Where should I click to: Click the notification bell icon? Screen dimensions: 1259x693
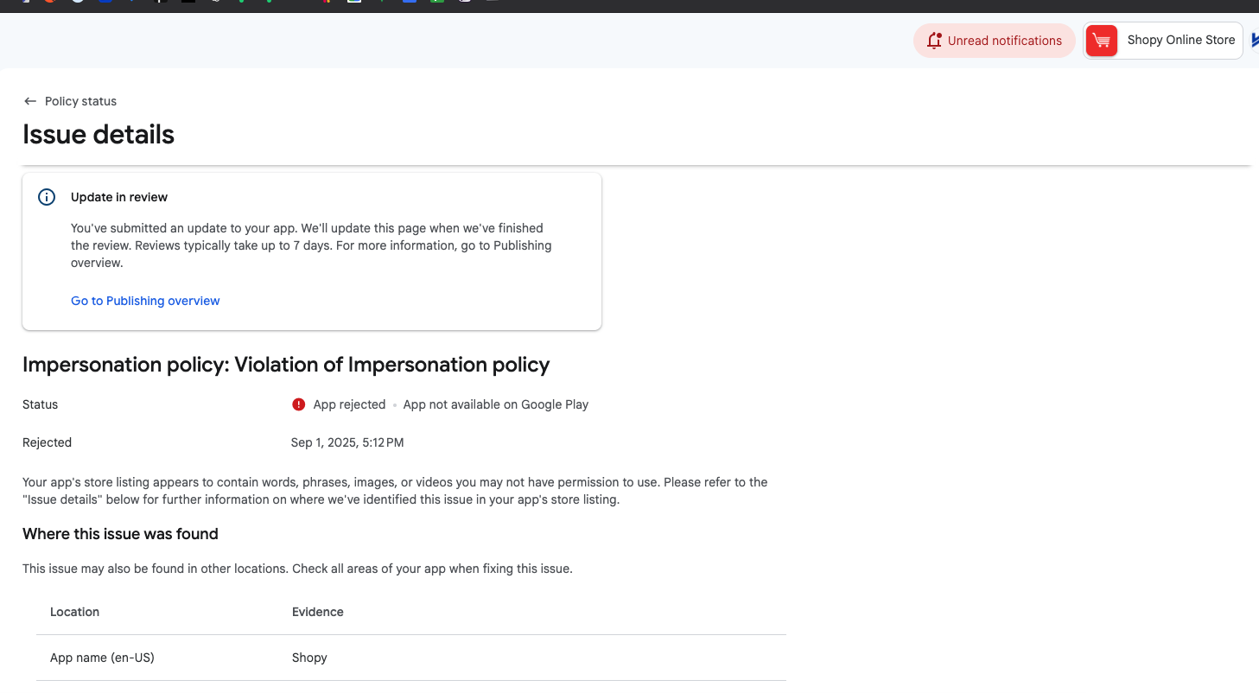[933, 41]
